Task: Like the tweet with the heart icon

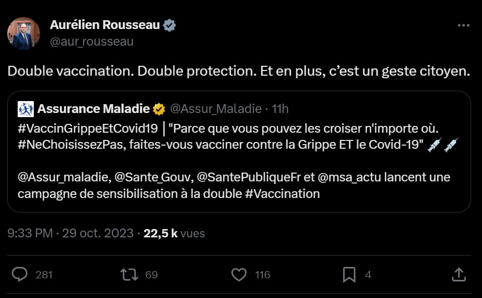Action: 239,274
